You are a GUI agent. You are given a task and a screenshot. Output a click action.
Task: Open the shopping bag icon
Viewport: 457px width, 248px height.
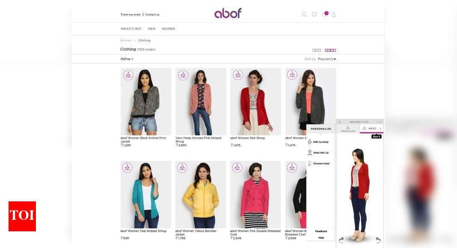324,14
